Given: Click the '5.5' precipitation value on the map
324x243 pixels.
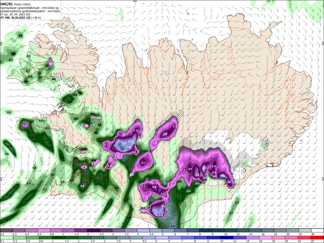Looking at the screenshot, I should 223,176.
